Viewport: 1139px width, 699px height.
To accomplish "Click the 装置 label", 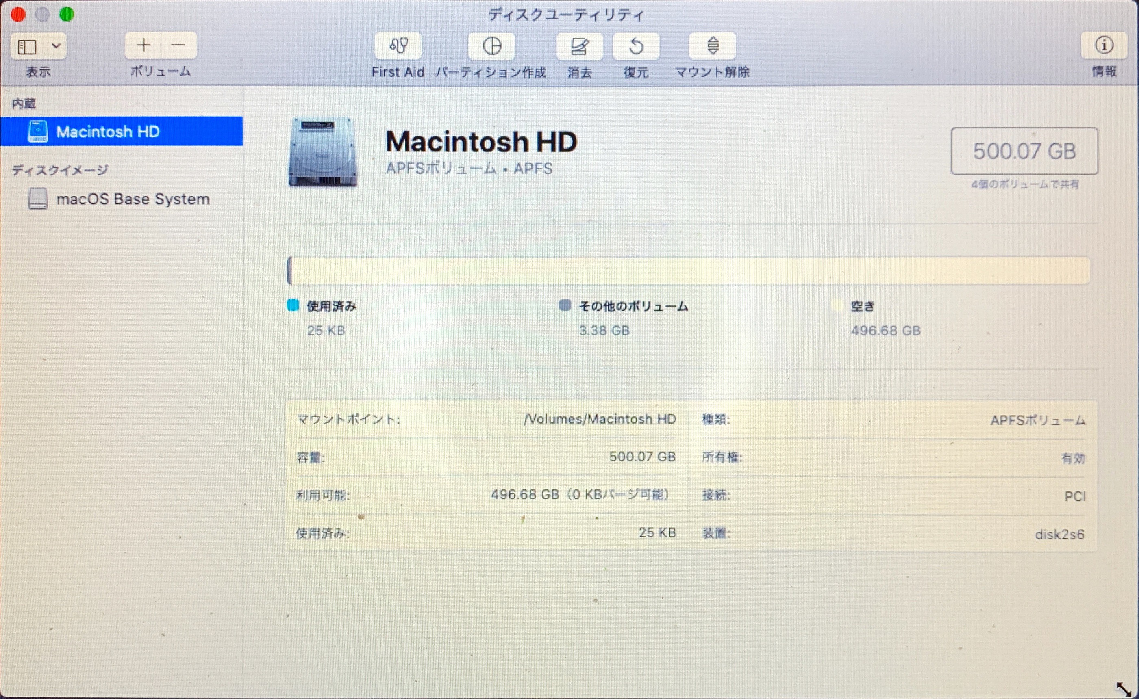I will click(716, 534).
